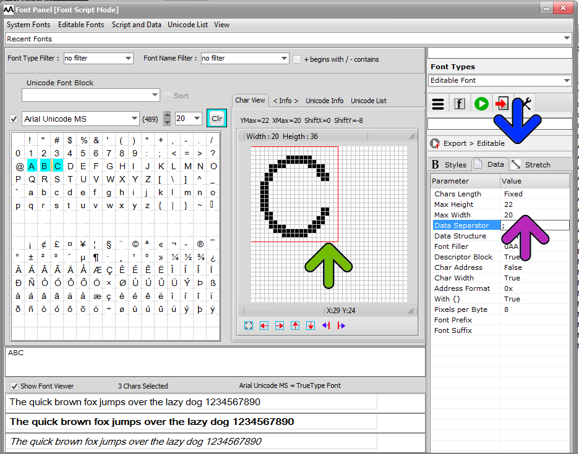Open the Script and Data menu
The width and height of the screenshot is (579, 454).
[136, 25]
